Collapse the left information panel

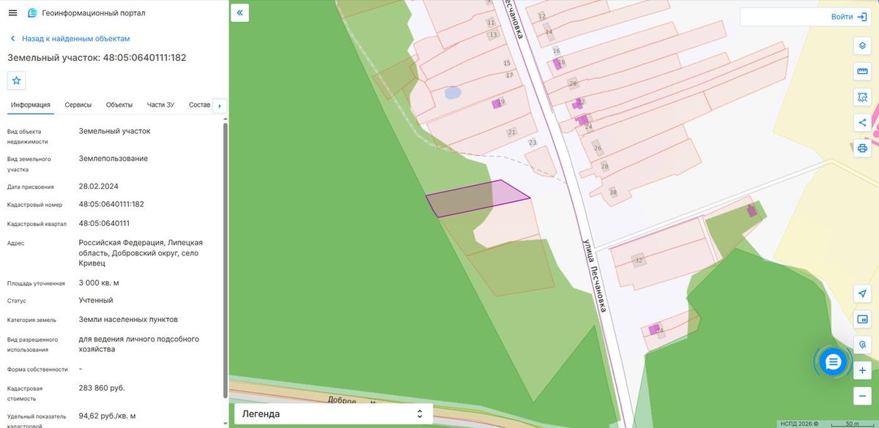click(240, 12)
